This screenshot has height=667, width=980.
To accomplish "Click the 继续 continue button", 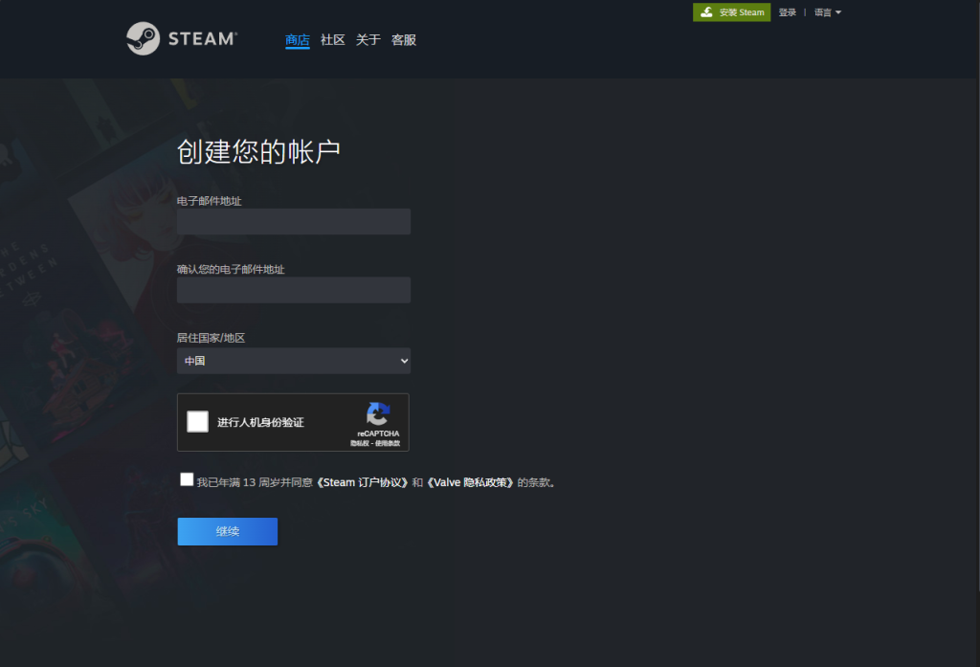I will coord(227,531).
